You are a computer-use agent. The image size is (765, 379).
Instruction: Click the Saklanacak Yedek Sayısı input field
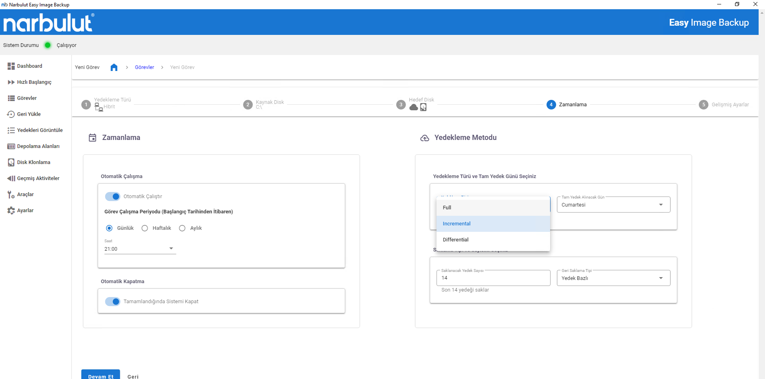pos(493,278)
